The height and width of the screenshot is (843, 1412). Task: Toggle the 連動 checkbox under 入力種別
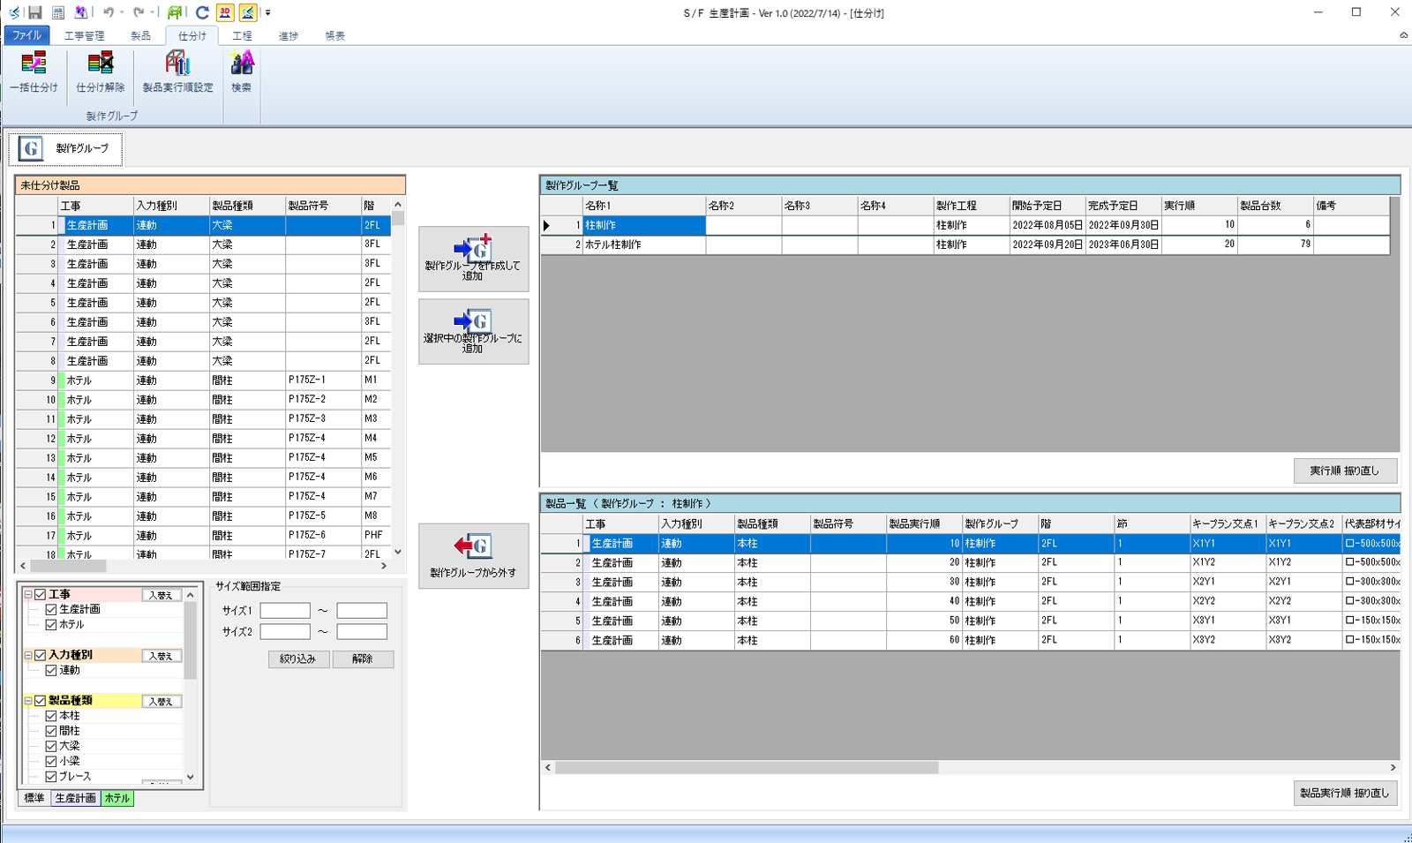51,671
